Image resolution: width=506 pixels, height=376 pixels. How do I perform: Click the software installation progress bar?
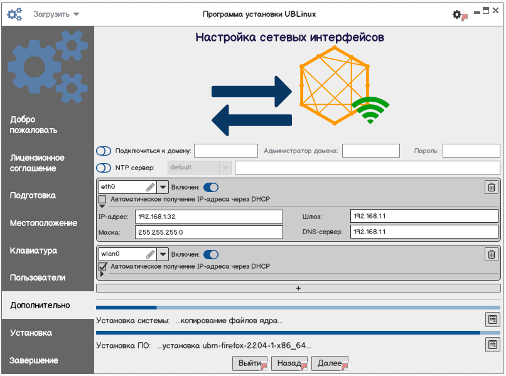tap(298, 333)
